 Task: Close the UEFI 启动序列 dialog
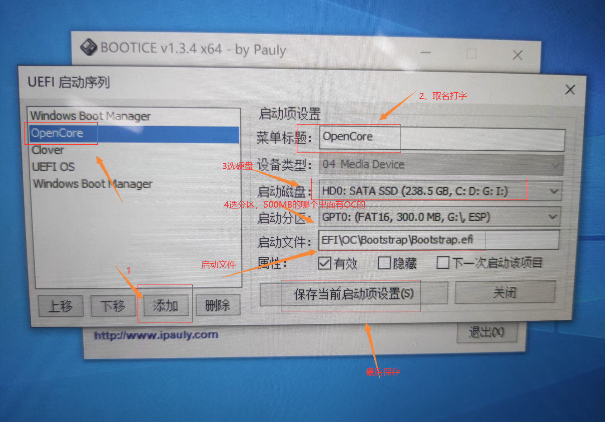click(570, 90)
